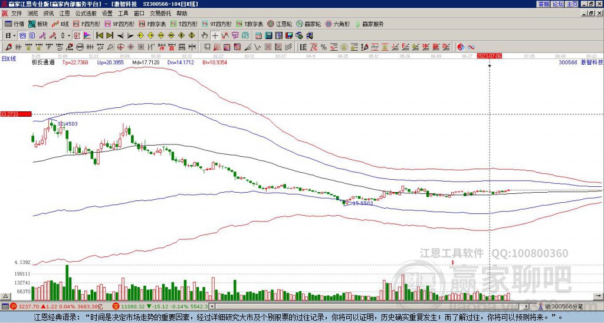Open the 江恩轮 Gann wheel
This screenshot has width=604, height=323.
tap(280, 24)
